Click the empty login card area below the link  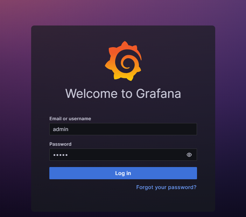(123, 201)
